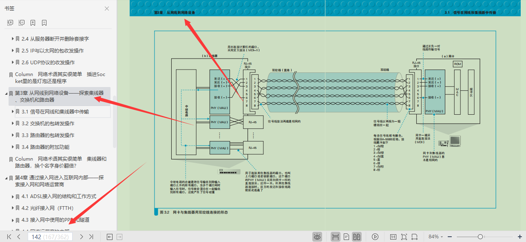Go to the last page
This screenshot has width=526, height=242.
point(91,237)
